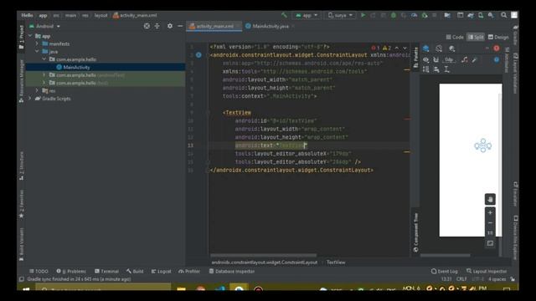The height and width of the screenshot is (301, 536).
Task: Open the Profiler tool window button
Action: [x=189, y=271]
